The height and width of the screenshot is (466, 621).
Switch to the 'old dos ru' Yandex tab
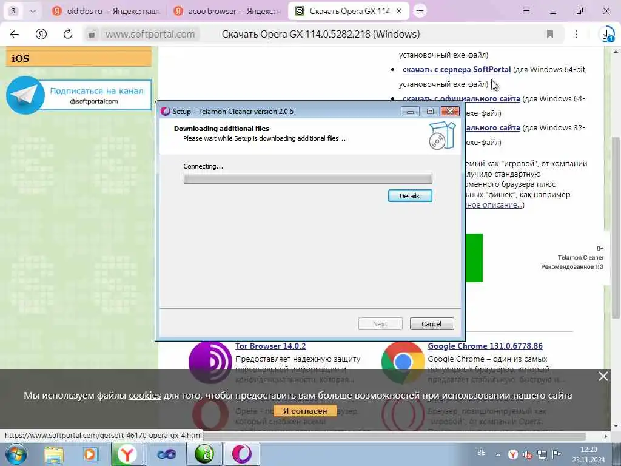pyautogui.click(x=106, y=11)
